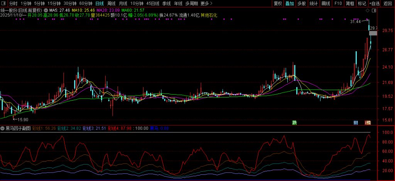Switch to 年线 yearly chart

click(x=178, y=3)
